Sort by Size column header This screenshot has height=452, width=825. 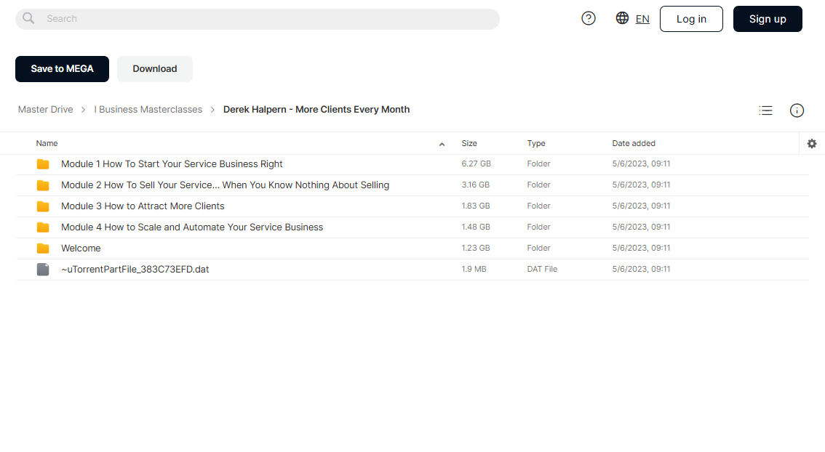coord(469,143)
